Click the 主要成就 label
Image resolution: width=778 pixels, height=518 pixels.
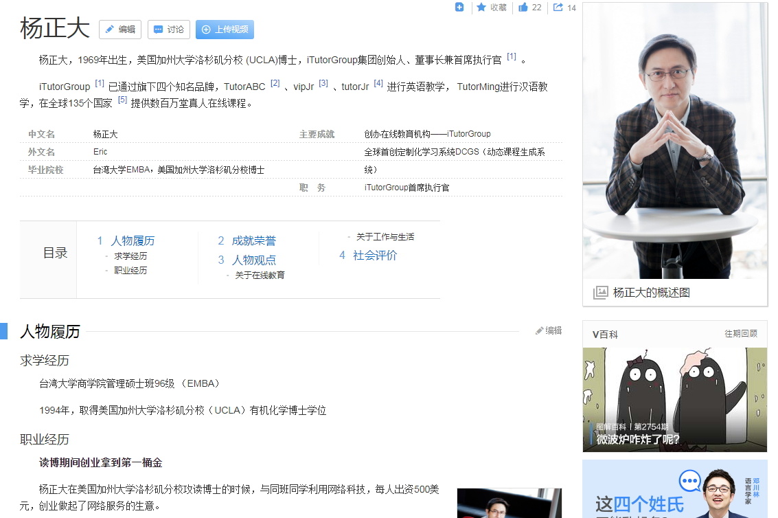[x=317, y=134]
